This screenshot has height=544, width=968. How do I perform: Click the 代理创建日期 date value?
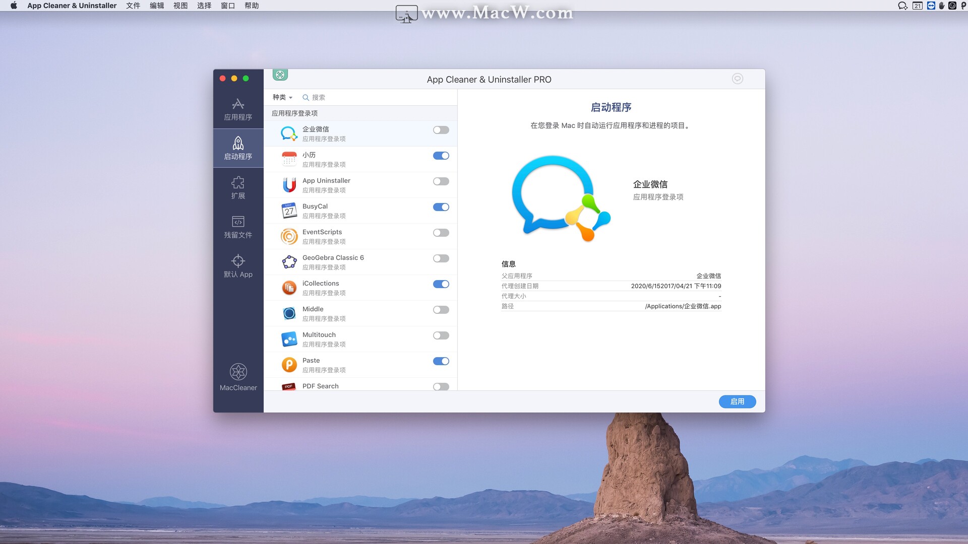click(676, 286)
